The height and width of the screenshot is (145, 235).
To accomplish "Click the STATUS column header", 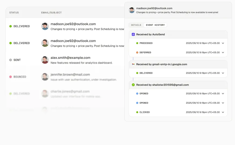I will [x=14, y=13].
